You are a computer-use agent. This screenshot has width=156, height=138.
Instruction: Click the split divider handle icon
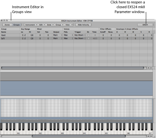154,68
